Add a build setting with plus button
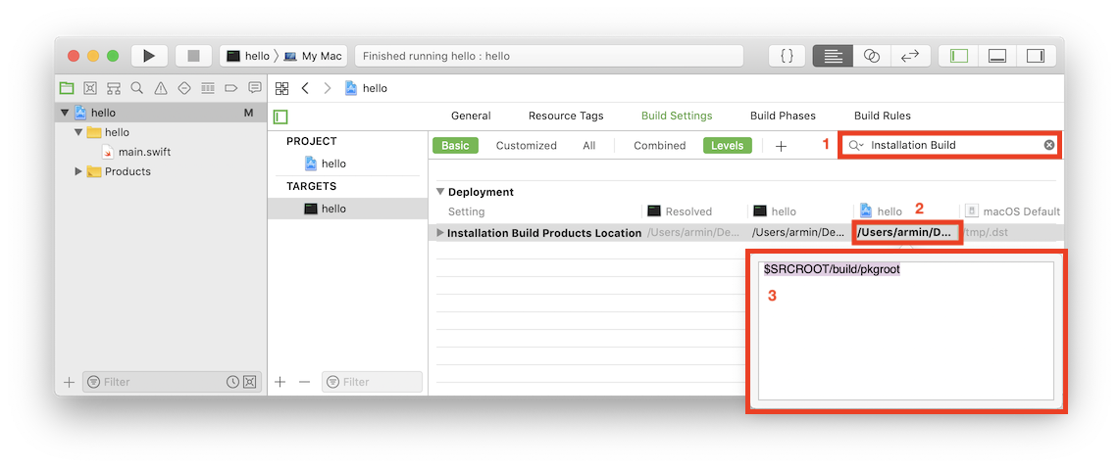Viewport: 1119px width, 468px height. click(782, 146)
